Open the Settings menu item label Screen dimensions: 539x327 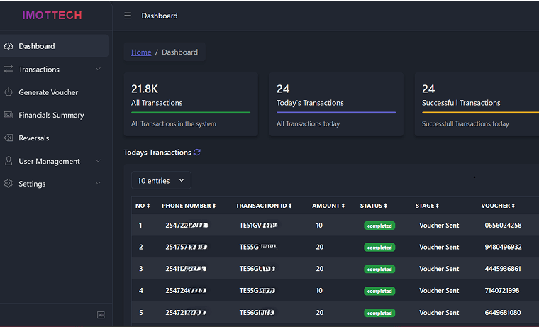tap(32, 184)
